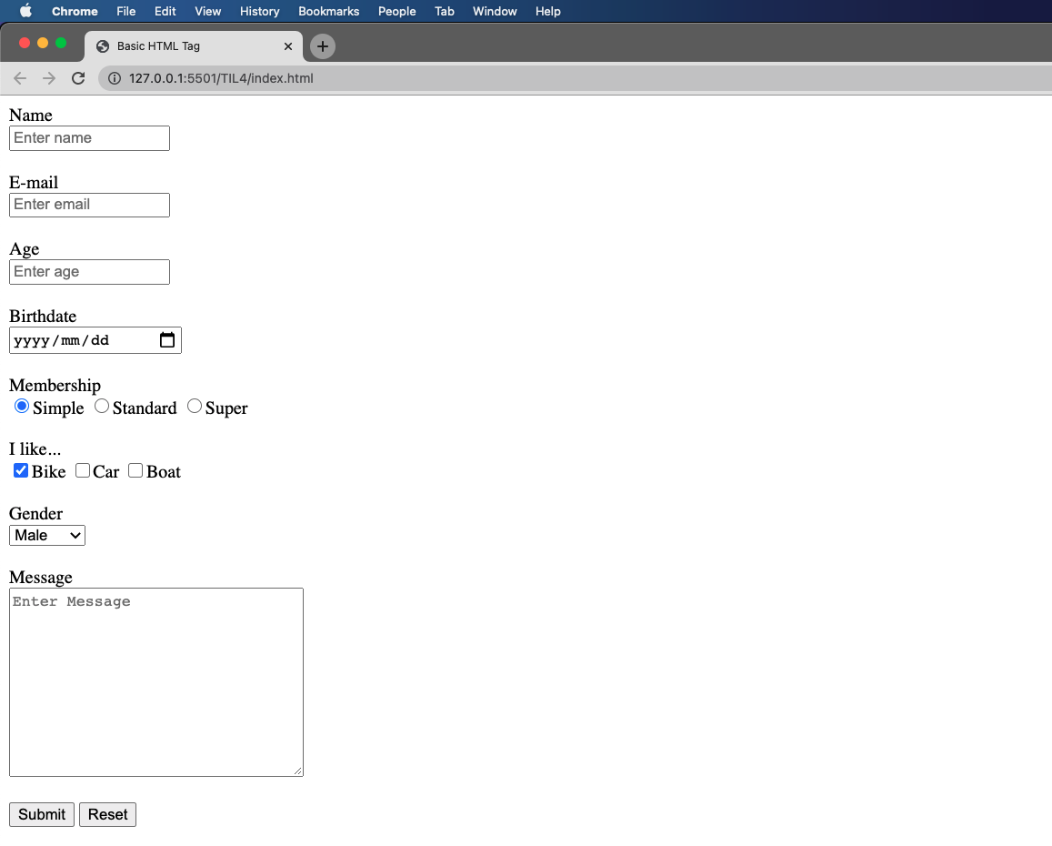
Task: Open the Apple menu
Action: 25,11
